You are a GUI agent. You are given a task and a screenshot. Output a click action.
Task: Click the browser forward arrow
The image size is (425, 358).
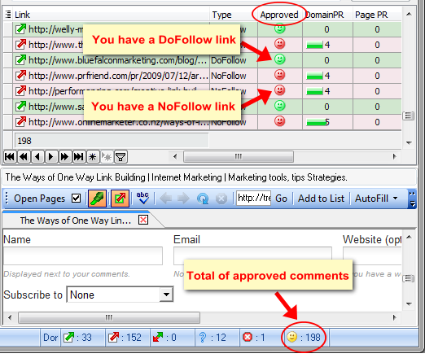184,199
